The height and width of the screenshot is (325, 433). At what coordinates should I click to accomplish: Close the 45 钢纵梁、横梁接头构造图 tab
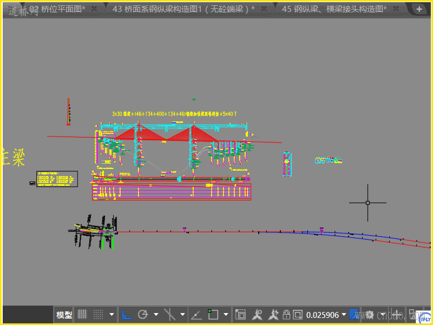(x=396, y=9)
